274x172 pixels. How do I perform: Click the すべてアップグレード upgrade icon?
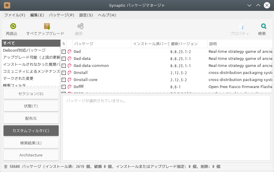[47, 26]
